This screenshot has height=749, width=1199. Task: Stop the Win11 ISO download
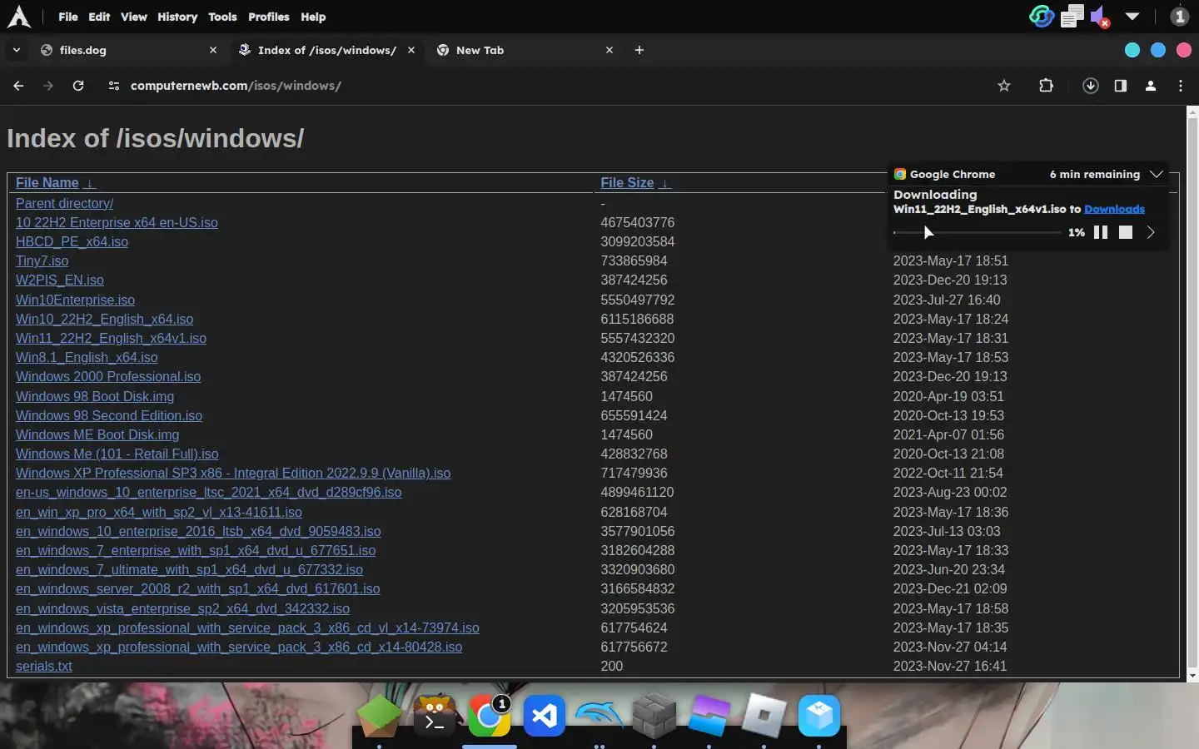(1126, 233)
